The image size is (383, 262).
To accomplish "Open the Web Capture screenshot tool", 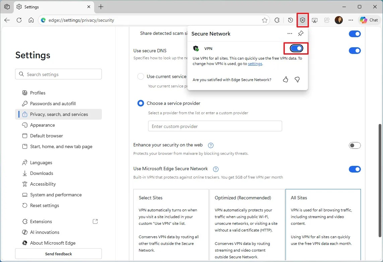I will [315, 20].
